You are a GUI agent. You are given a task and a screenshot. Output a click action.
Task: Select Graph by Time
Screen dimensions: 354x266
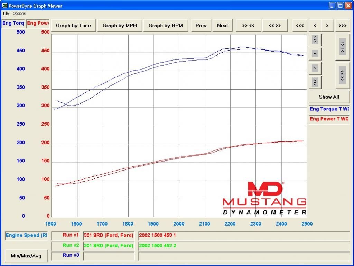(73, 26)
